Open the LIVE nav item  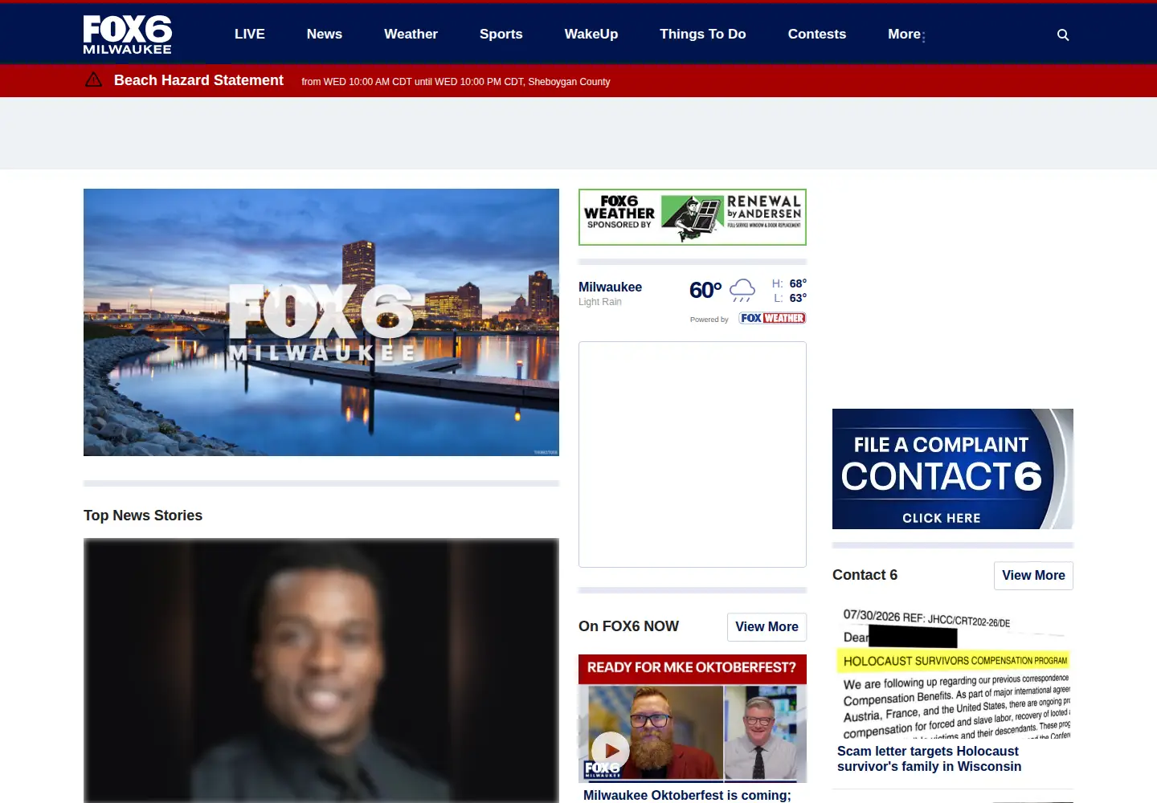coord(250,35)
